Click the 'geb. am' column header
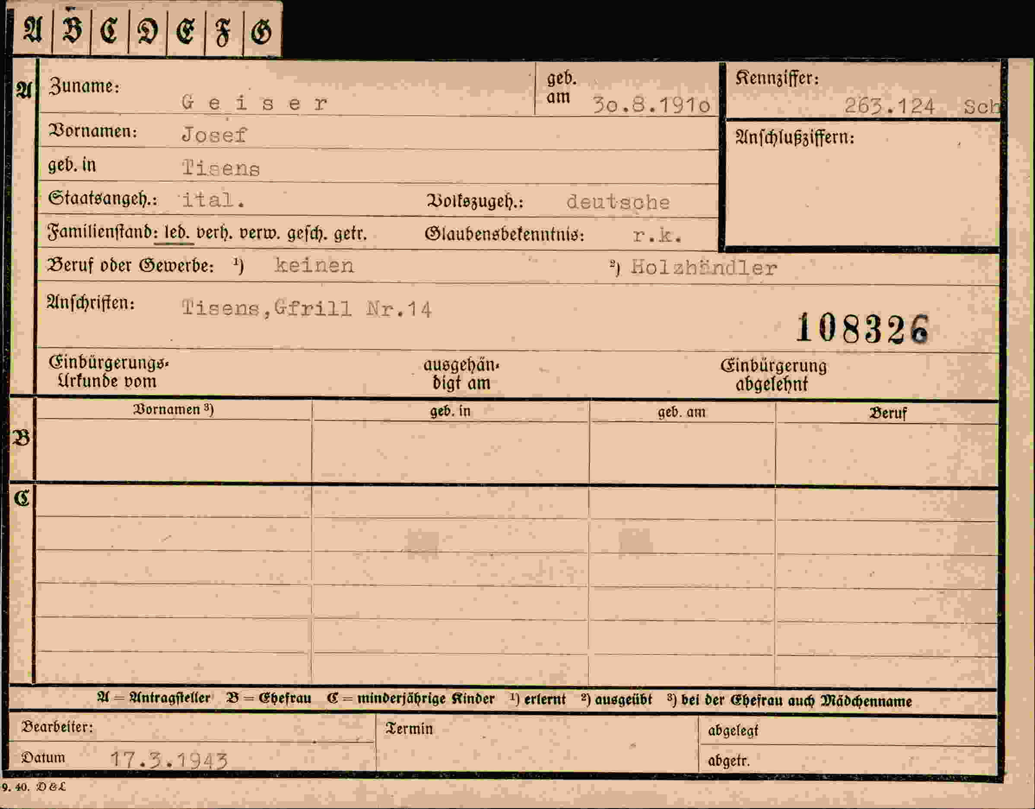1035x809 pixels. click(682, 412)
